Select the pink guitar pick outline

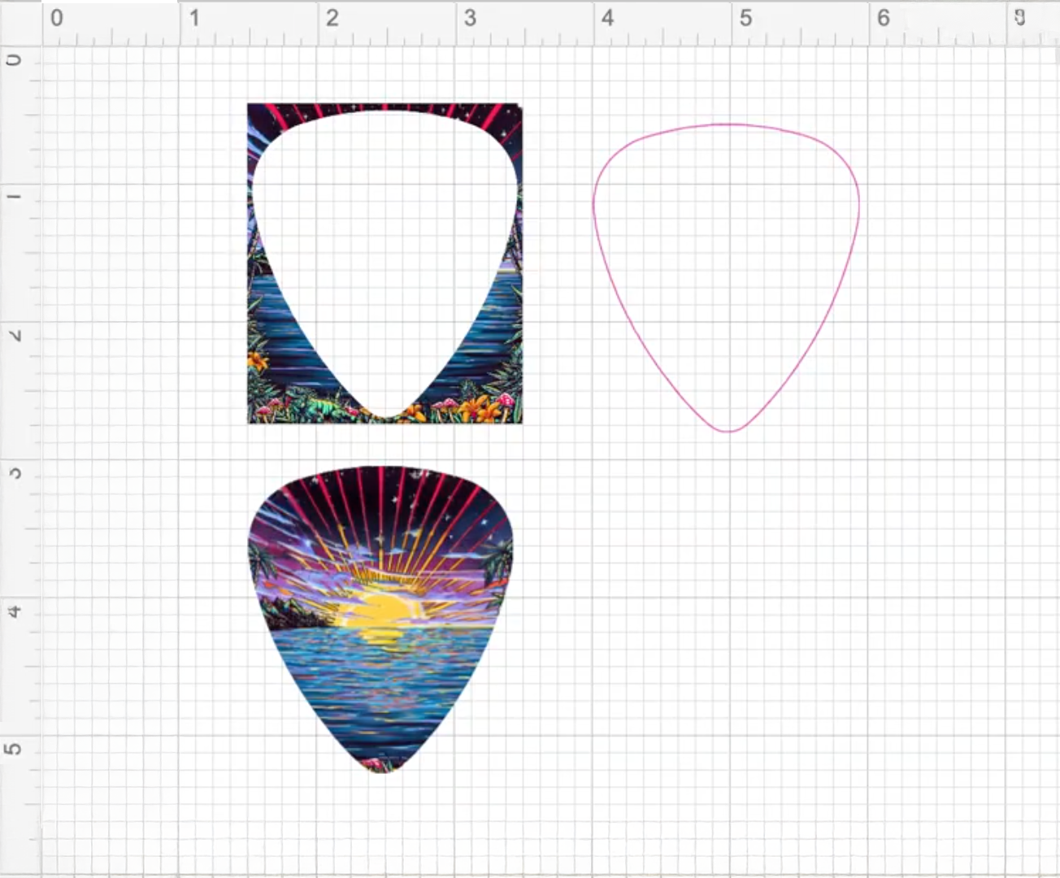594,203
